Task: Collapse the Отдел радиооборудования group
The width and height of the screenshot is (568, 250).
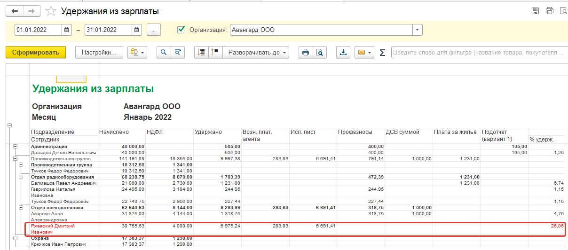Action: [x=21, y=177]
